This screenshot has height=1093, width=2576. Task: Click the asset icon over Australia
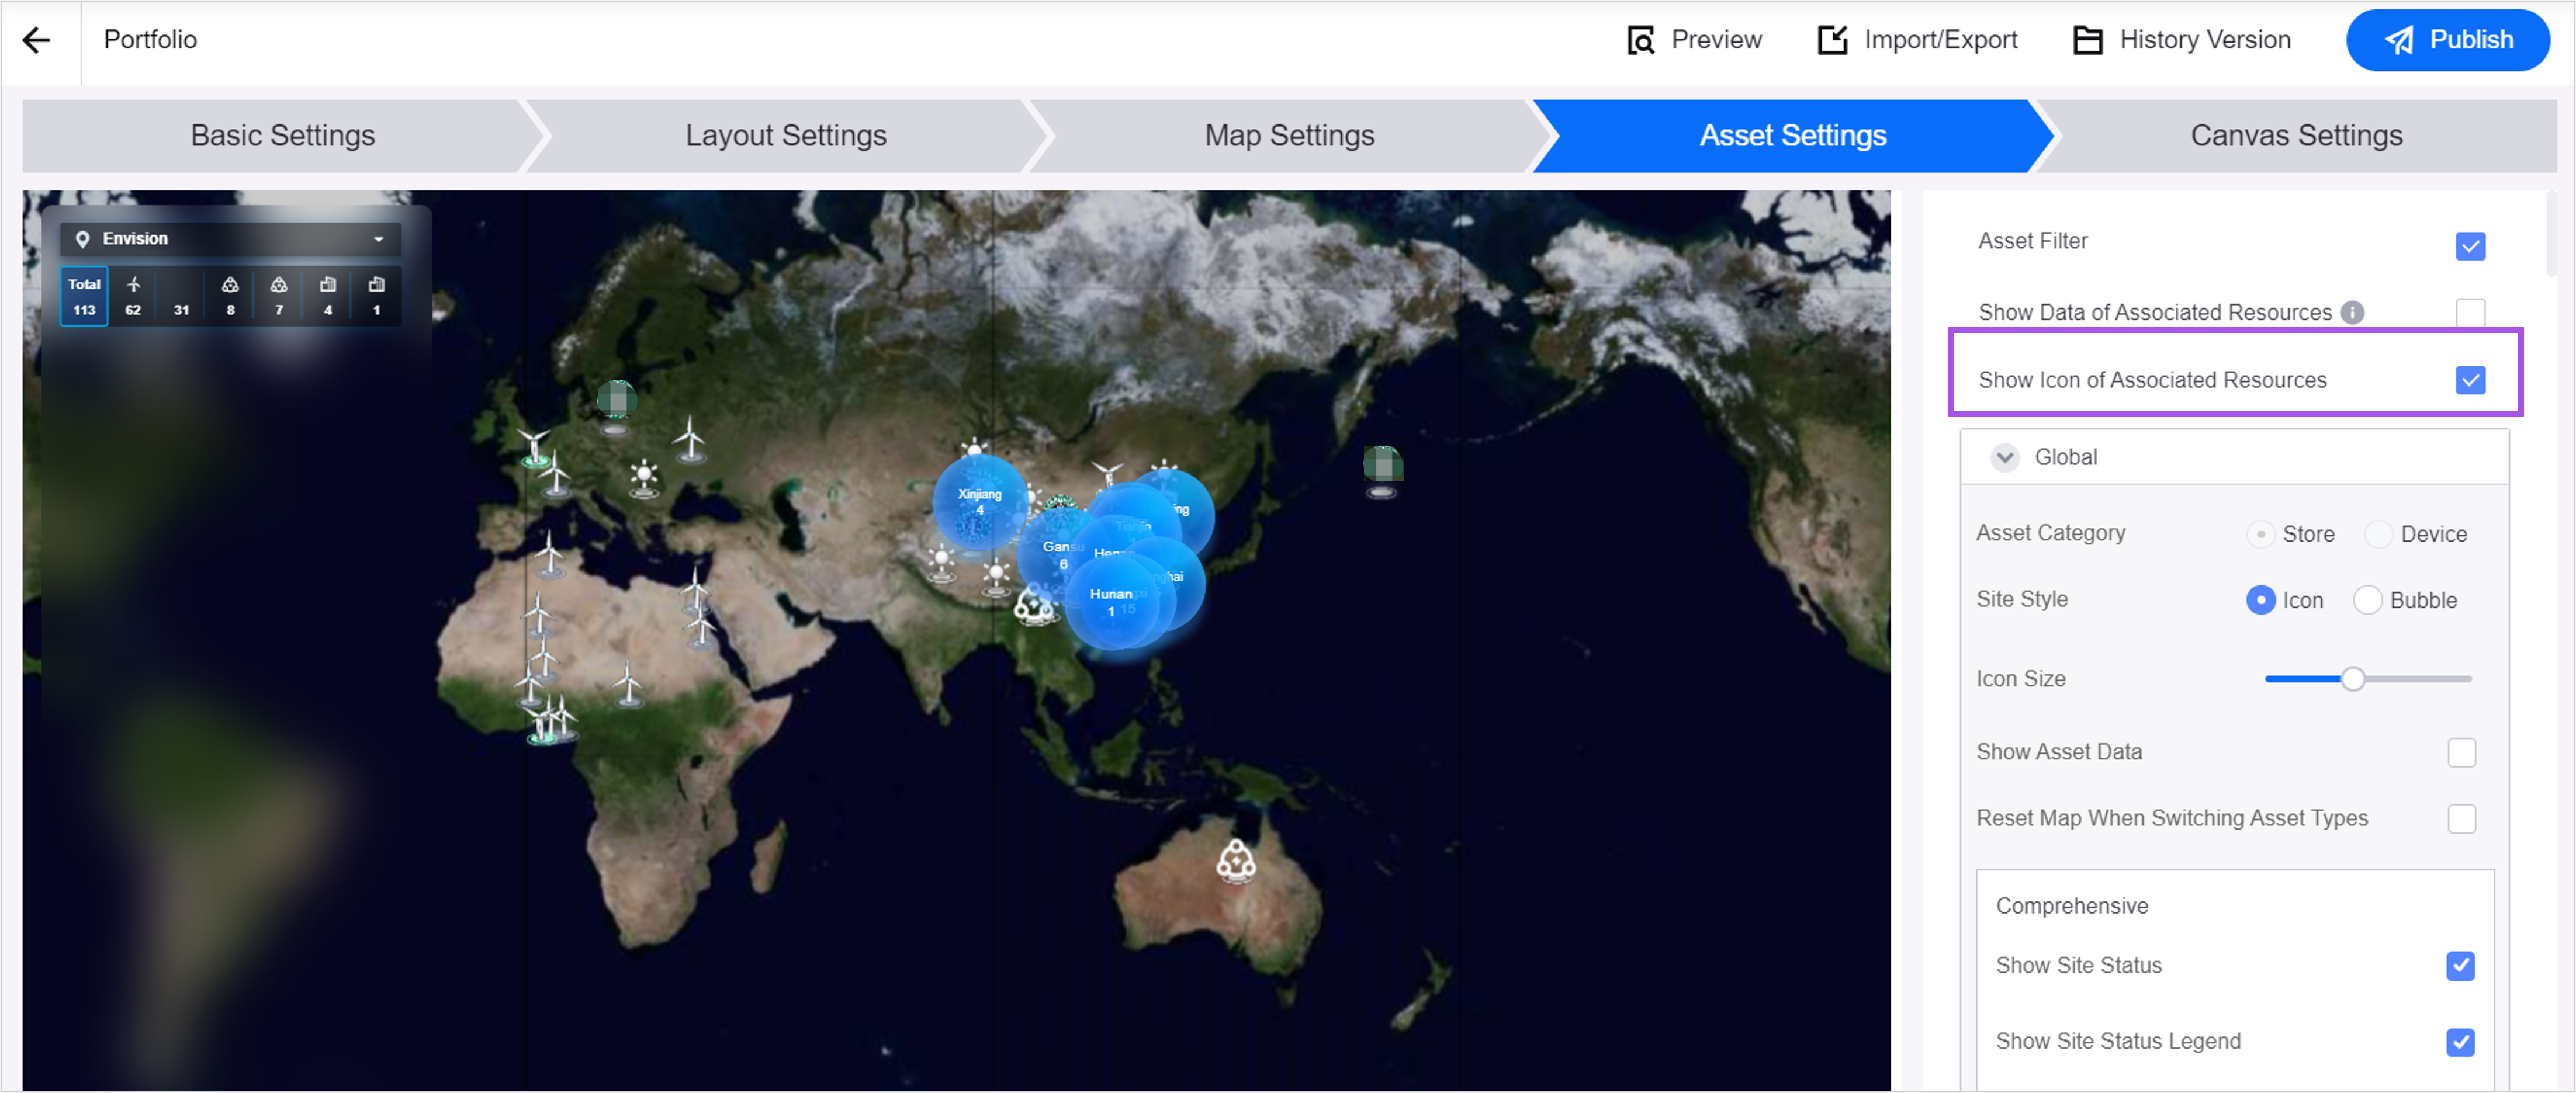pos(1235,860)
